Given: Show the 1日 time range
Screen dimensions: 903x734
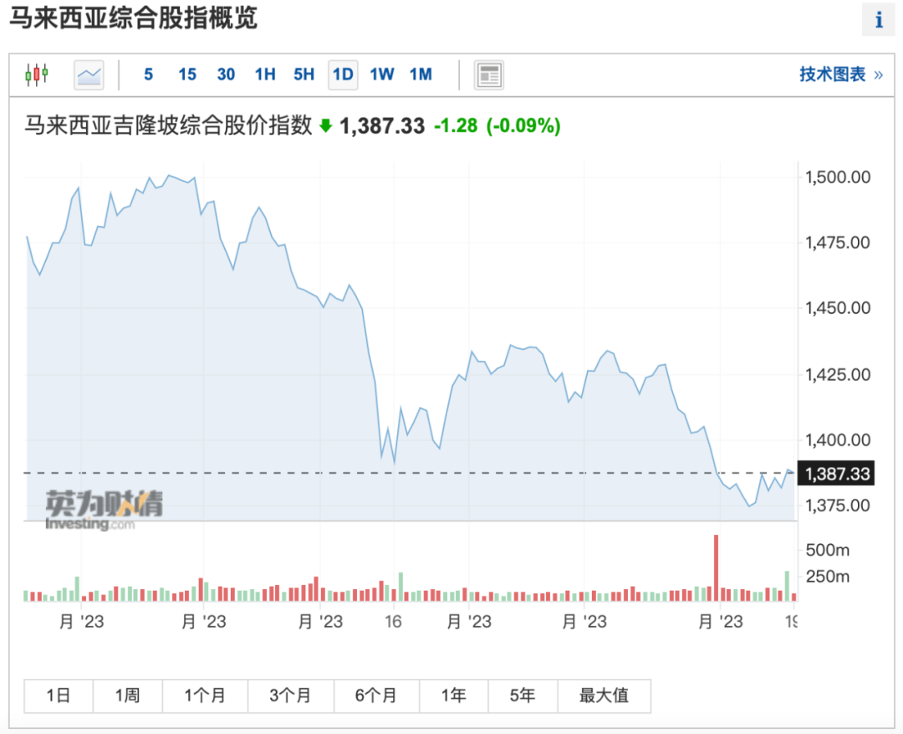Looking at the screenshot, I should (59, 696).
